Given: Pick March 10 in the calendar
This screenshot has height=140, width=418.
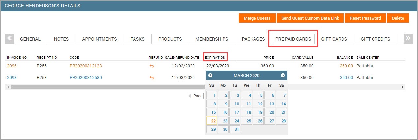Looking at the screenshot, I should (235, 104).
